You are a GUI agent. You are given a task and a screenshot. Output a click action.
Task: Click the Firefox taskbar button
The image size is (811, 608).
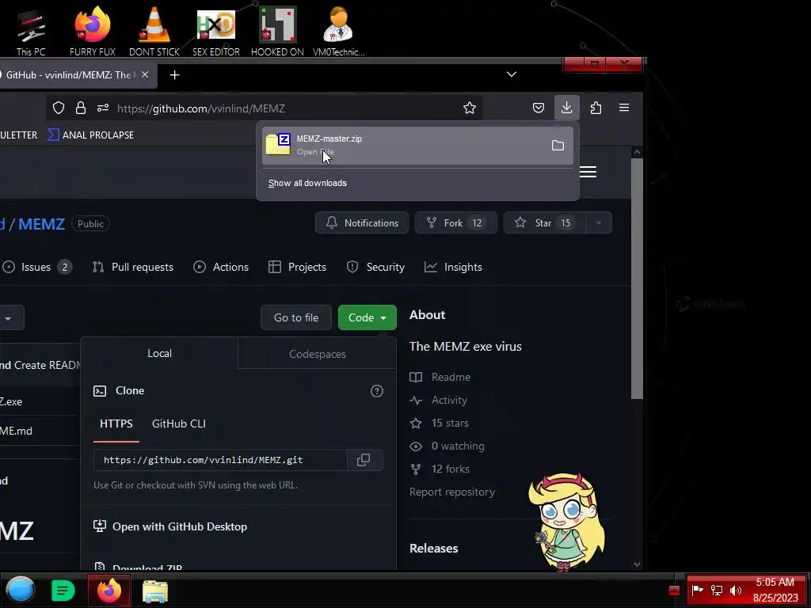pyautogui.click(x=109, y=591)
